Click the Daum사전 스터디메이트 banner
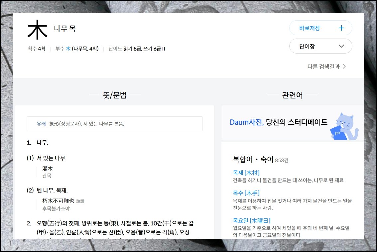 292,123
